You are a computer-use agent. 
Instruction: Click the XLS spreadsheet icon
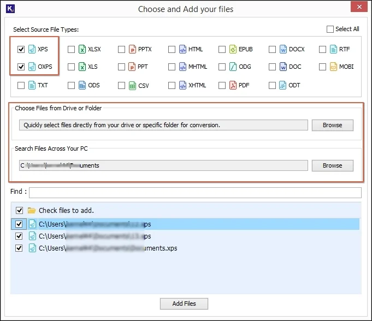click(82, 67)
